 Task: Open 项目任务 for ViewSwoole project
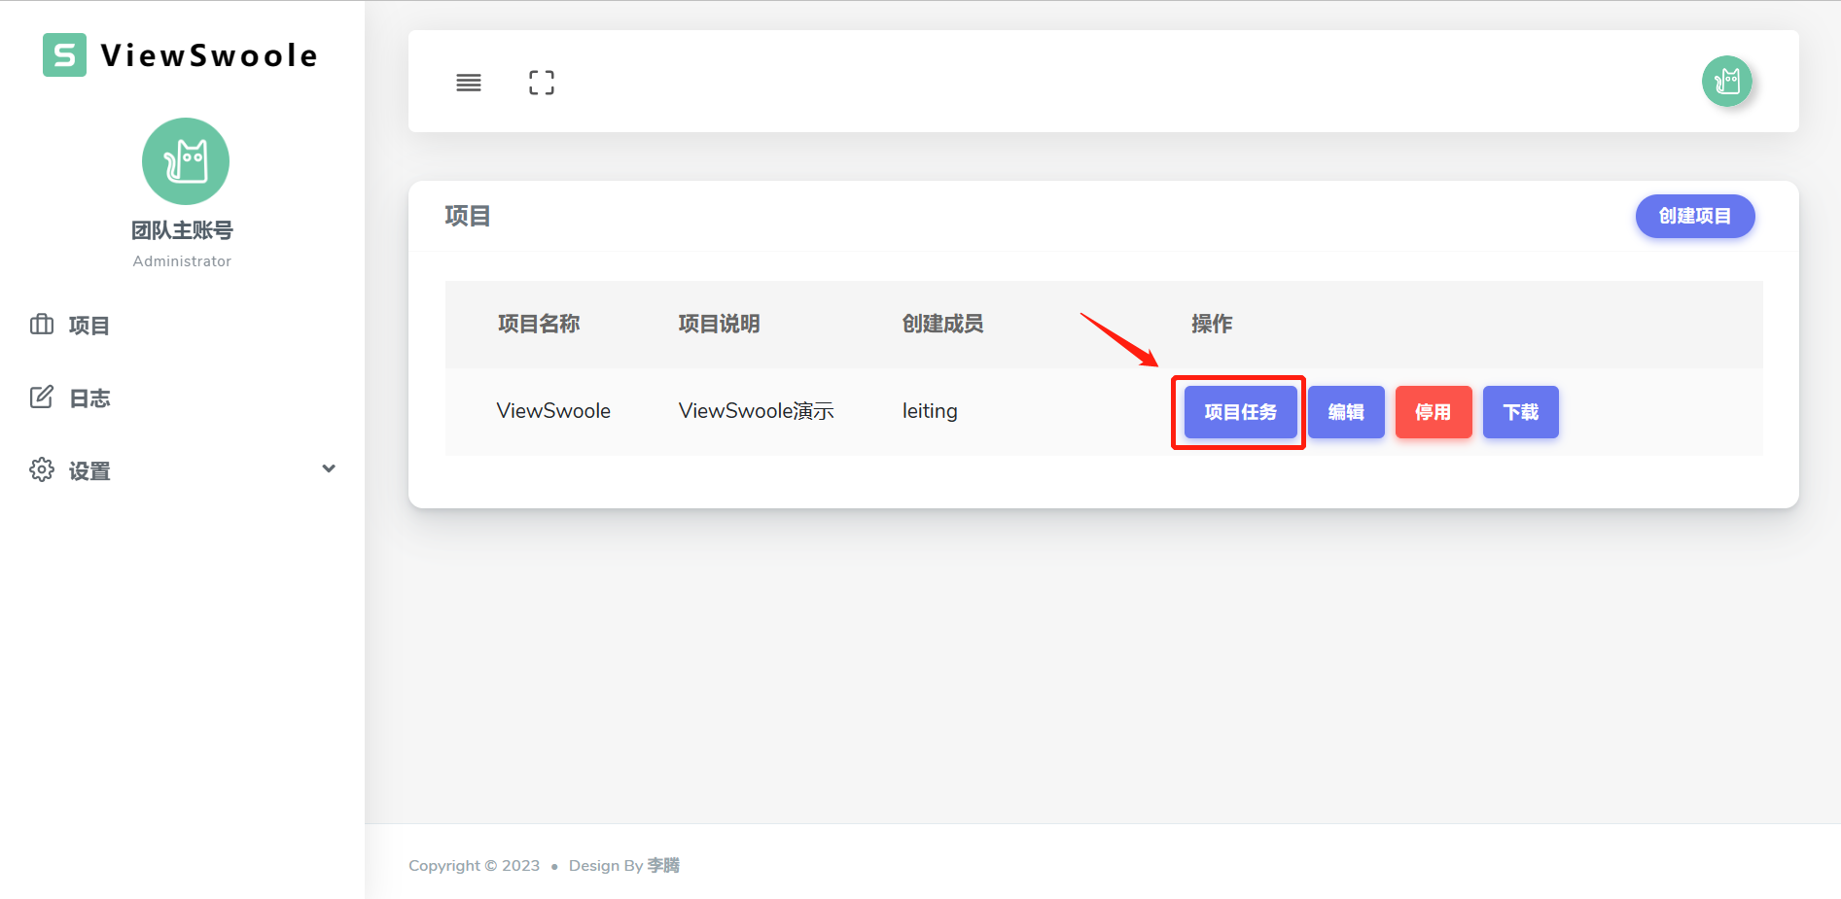tap(1240, 412)
